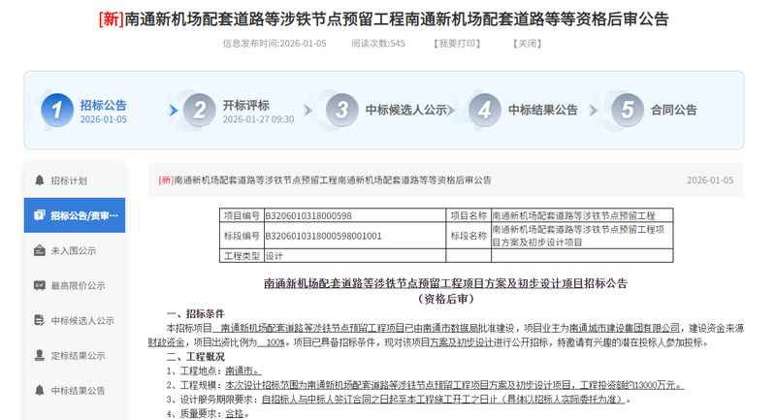Click the step 5 circle icon

627,111
